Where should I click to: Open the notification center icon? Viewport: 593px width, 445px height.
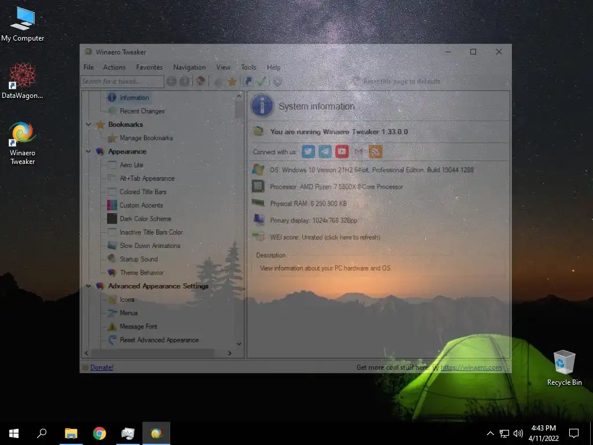tap(574, 433)
